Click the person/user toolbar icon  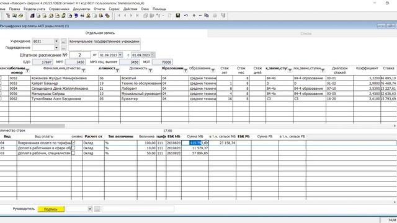[x=88, y=15]
